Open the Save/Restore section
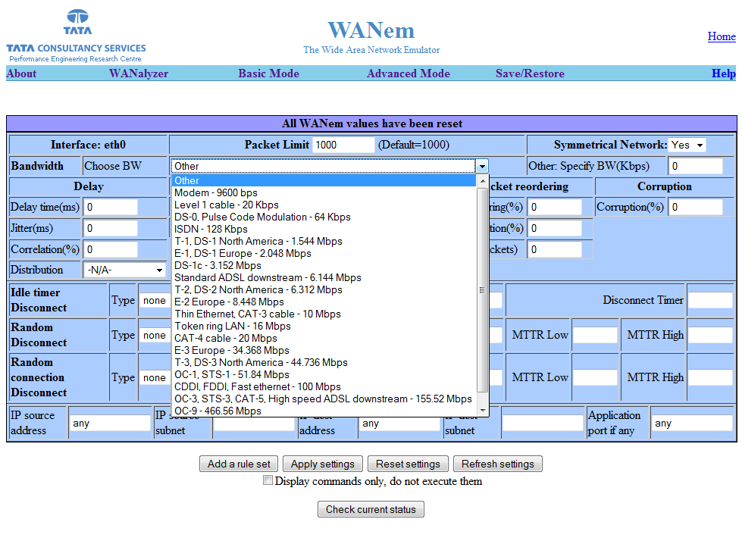 [x=529, y=73]
